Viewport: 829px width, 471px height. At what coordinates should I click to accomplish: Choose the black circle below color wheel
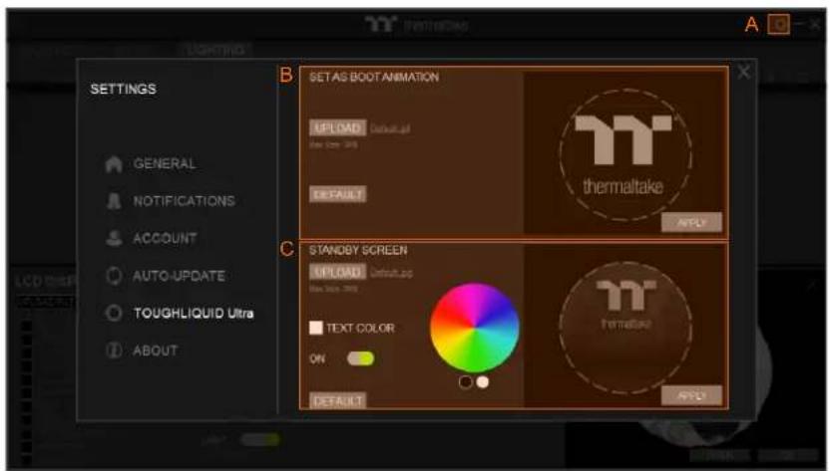tap(465, 381)
